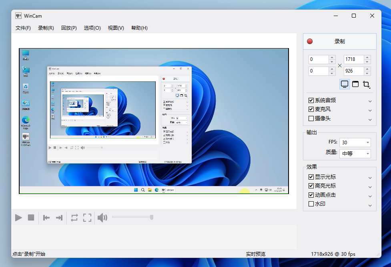
Task: Maximize the WinCam window
Action: click(354, 16)
